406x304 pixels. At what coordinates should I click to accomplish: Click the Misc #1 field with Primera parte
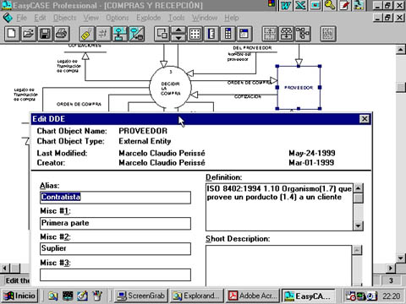point(115,223)
